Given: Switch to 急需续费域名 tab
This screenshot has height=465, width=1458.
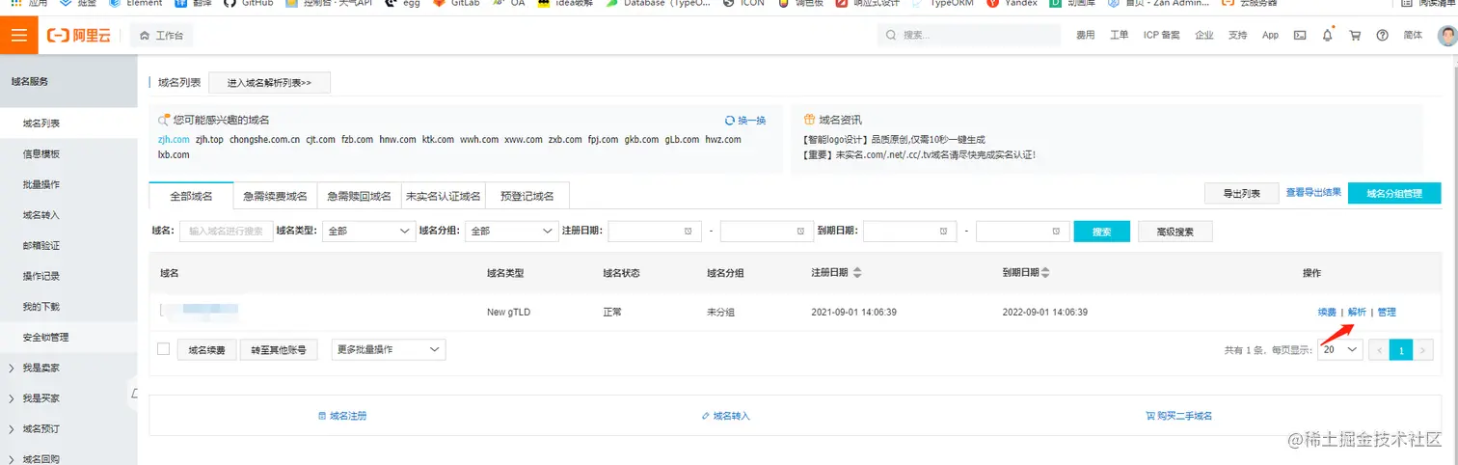Looking at the screenshot, I should 275,196.
